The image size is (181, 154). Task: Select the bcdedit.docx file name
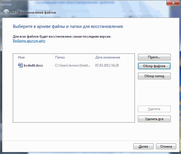pos(33,65)
